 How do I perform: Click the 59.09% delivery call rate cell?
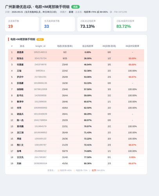click(x=88, y=96)
